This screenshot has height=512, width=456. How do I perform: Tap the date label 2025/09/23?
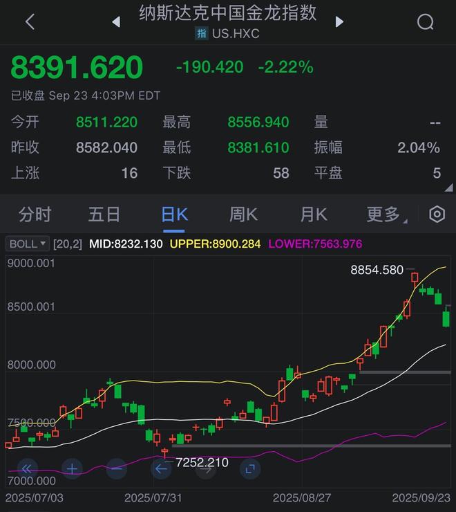click(x=421, y=498)
